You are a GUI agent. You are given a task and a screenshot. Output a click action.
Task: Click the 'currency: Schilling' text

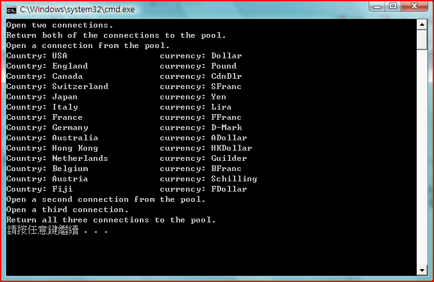coord(208,179)
